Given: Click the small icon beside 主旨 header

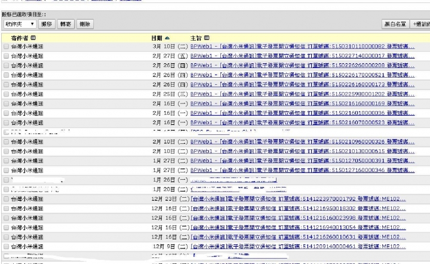Looking at the screenshot, I should tap(207, 38).
